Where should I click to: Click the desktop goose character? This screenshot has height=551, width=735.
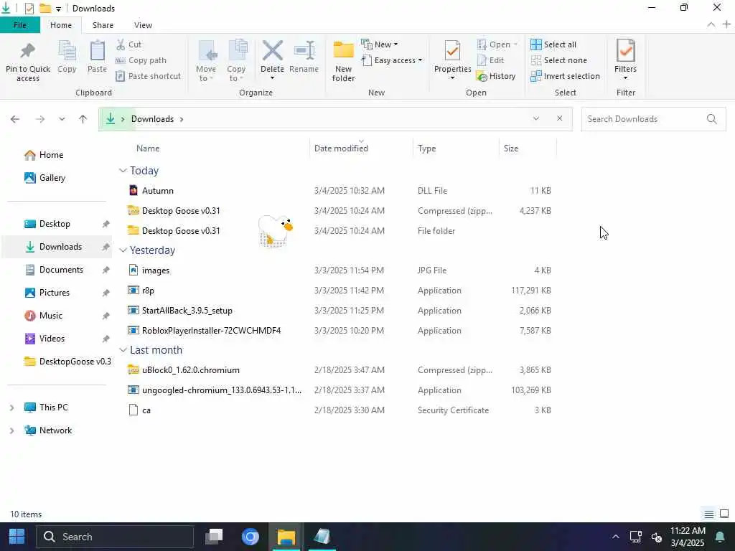[x=276, y=230]
